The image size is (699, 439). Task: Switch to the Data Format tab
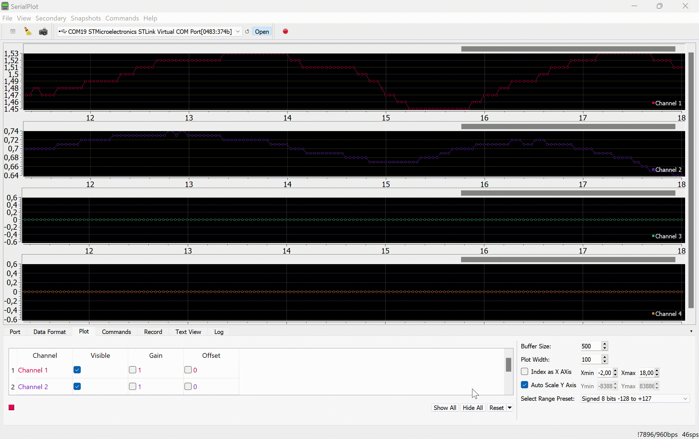[x=49, y=332]
